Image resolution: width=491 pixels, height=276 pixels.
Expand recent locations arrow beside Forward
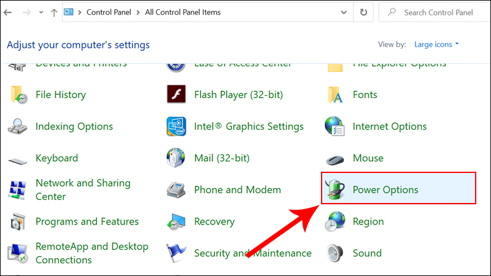click(x=41, y=12)
